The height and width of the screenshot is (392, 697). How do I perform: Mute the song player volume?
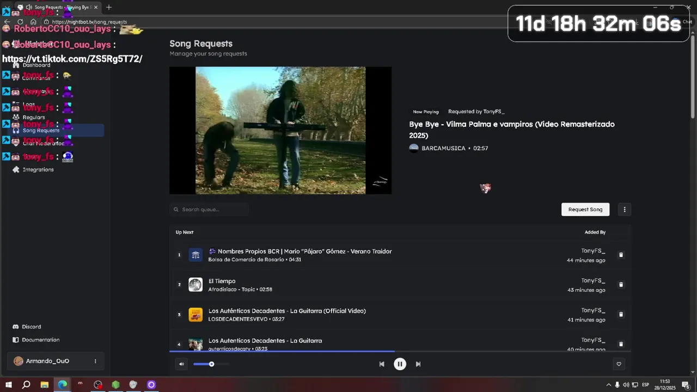tap(181, 364)
